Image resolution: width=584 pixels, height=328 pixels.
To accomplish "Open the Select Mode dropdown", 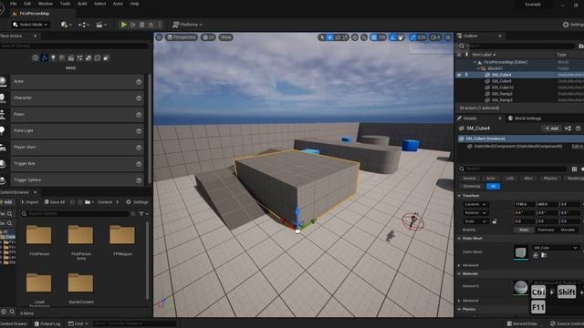I will (x=30, y=25).
